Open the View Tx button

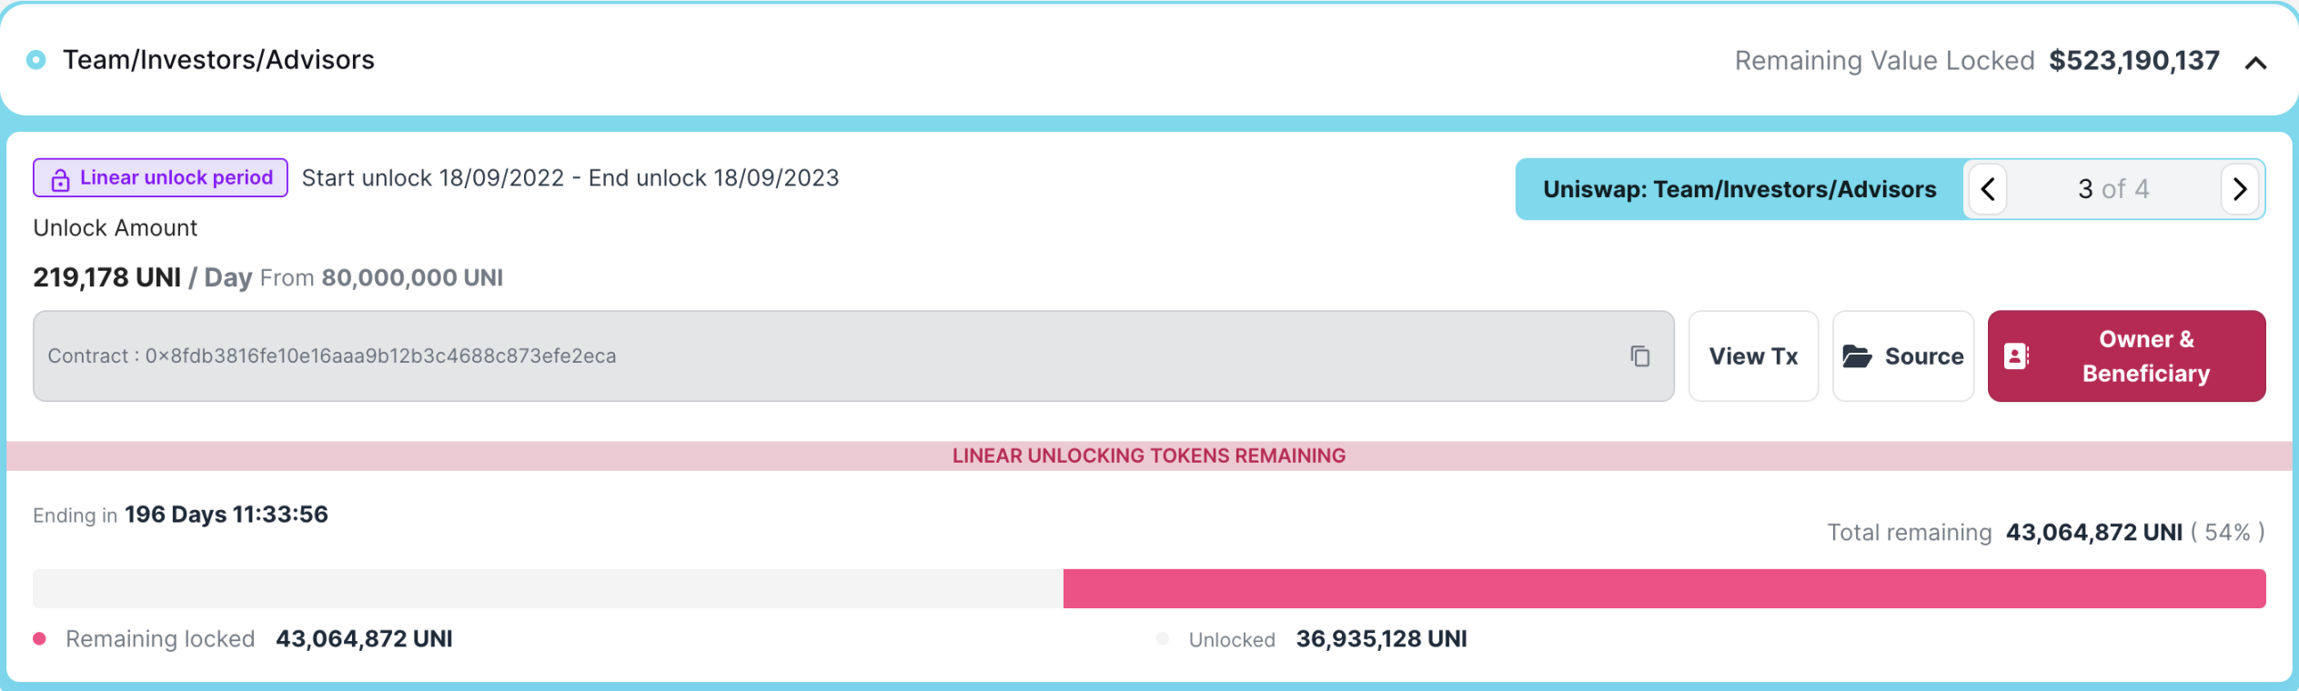pyautogui.click(x=1753, y=356)
